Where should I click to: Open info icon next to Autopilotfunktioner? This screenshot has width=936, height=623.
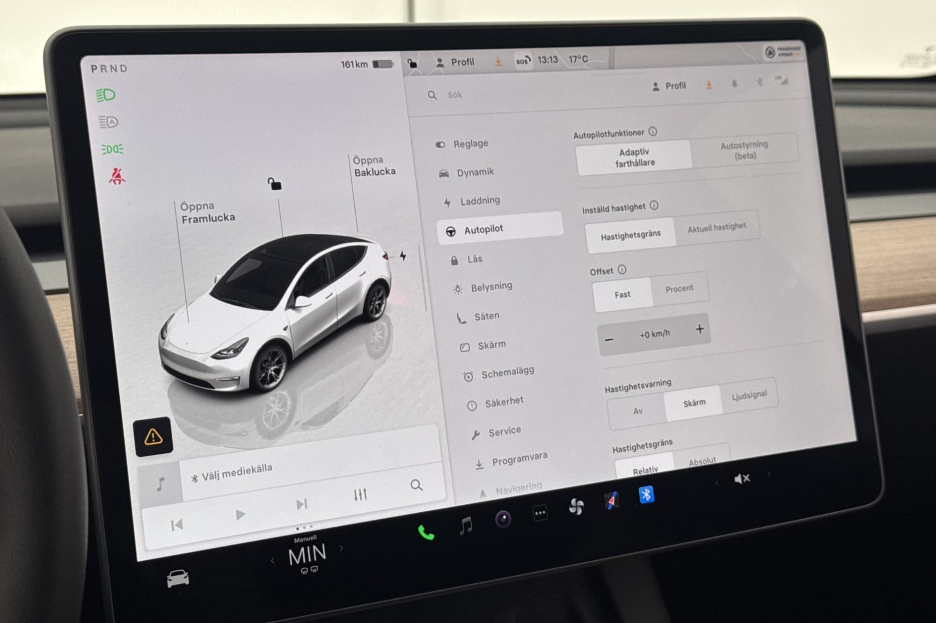tap(652, 132)
